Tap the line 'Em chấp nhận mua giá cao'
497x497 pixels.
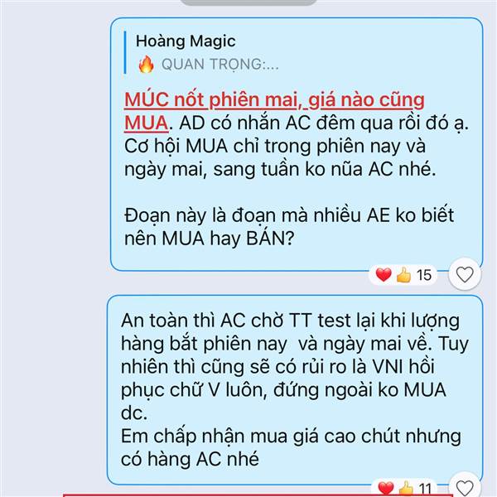(x=291, y=437)
